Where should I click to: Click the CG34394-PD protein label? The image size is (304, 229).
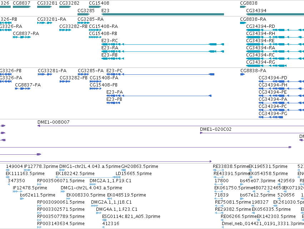coord(273,78)
